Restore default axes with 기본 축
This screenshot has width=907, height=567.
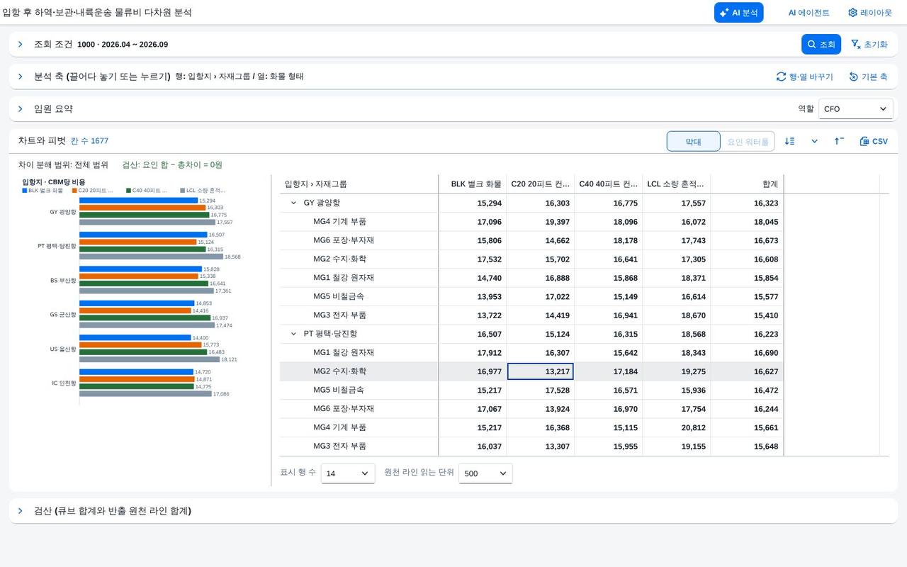click(x=868, y=77)
